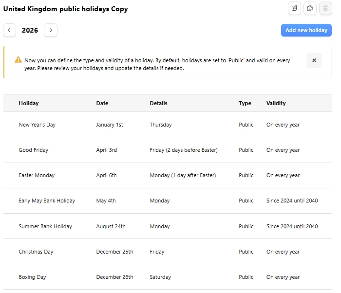
Task: Click the 2026 year label
Action: (x=30, y=30)
